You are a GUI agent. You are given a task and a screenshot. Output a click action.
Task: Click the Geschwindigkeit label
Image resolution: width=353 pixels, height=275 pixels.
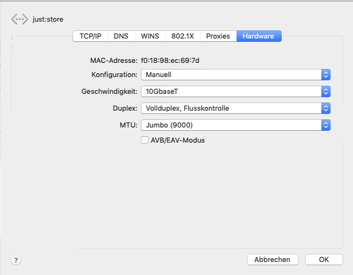pyautogui.click(x=109, y=92)
